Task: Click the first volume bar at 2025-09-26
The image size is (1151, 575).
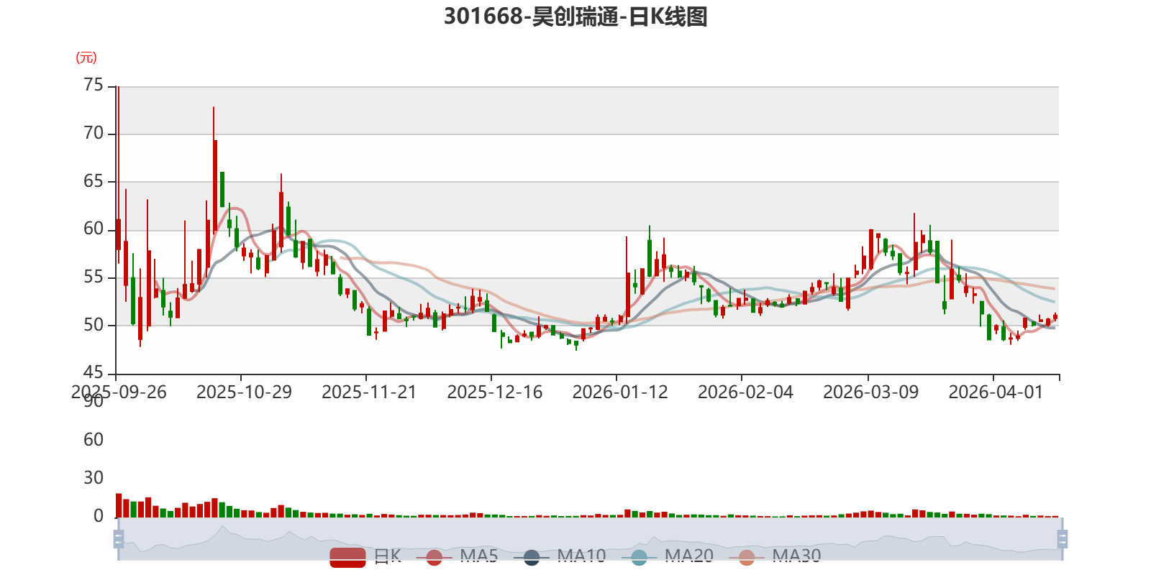Action: 119,505
